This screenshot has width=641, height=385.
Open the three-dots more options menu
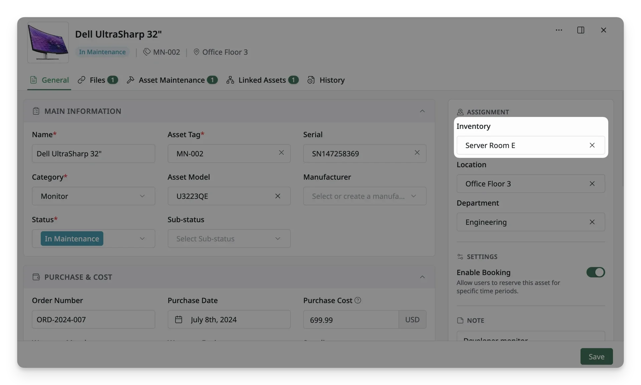coord(559,30)
